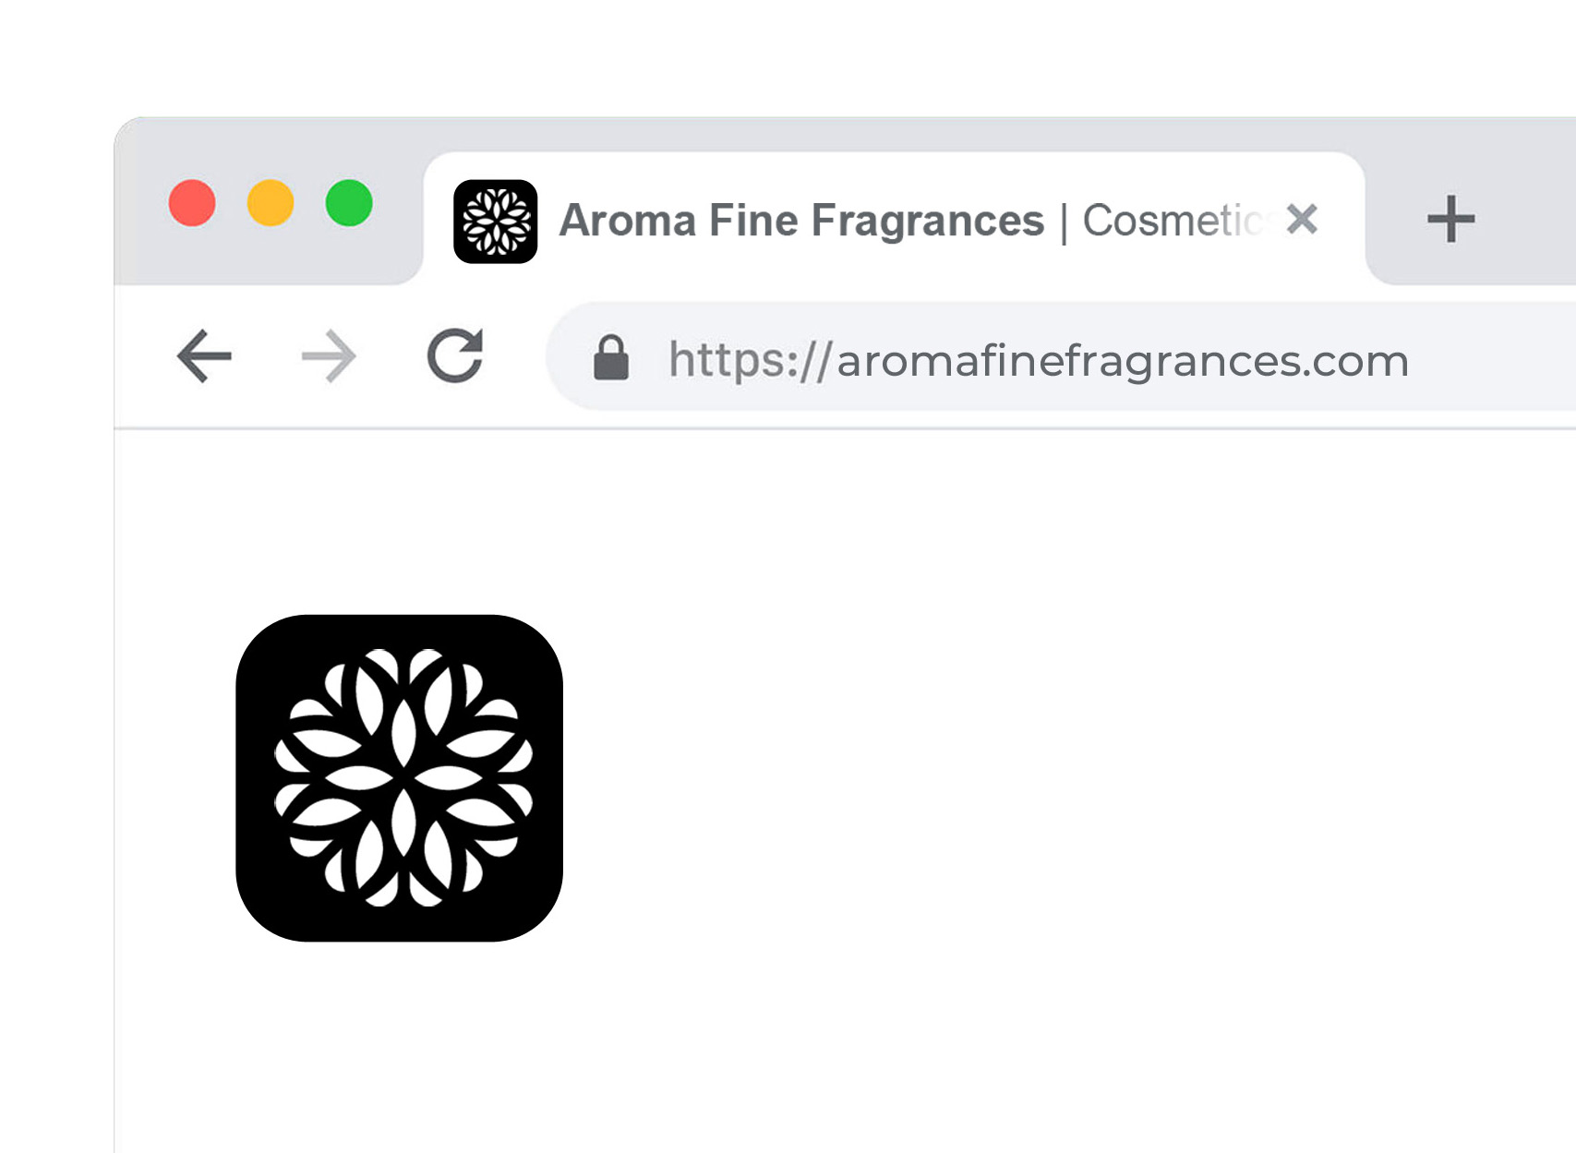Go back to the previous page
The width and height of the screenshot is (1576, 1153).
(x=204, y=356)
